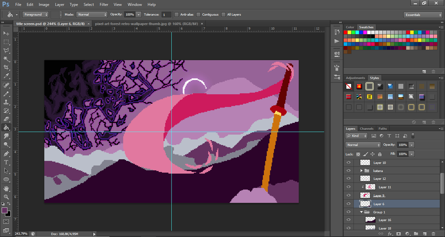
Task: Select the Zoom tool
Action: click(6, 197)
